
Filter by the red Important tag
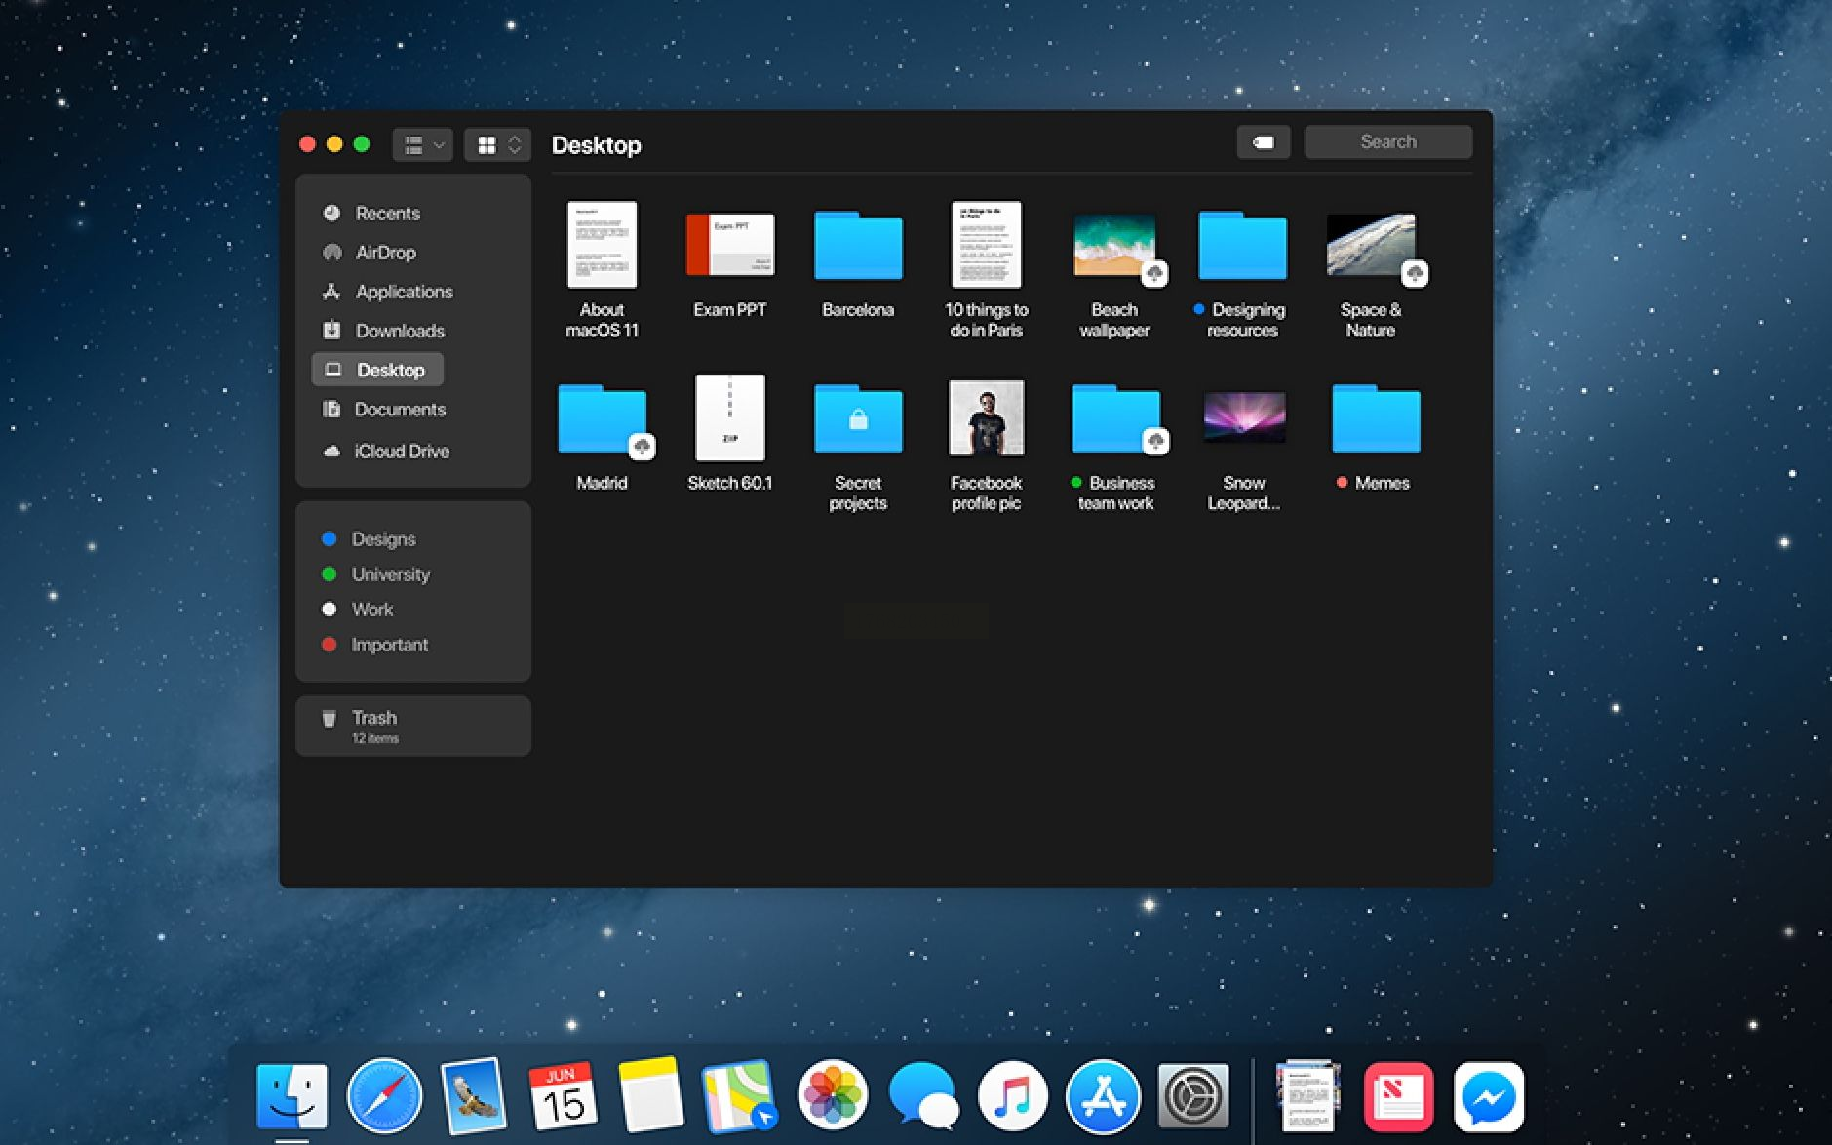point(389,645)
